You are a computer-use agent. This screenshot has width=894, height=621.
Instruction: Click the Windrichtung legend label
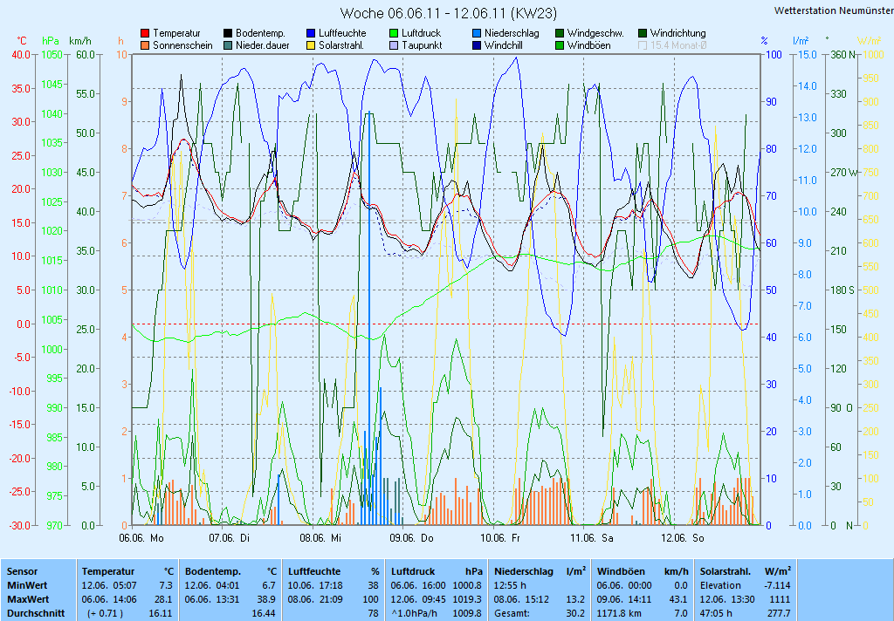point(677,34)
